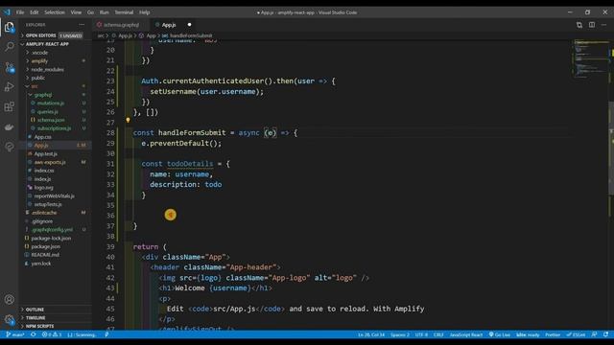Open the Extensions view
The image size is (614, 345).
9,106
